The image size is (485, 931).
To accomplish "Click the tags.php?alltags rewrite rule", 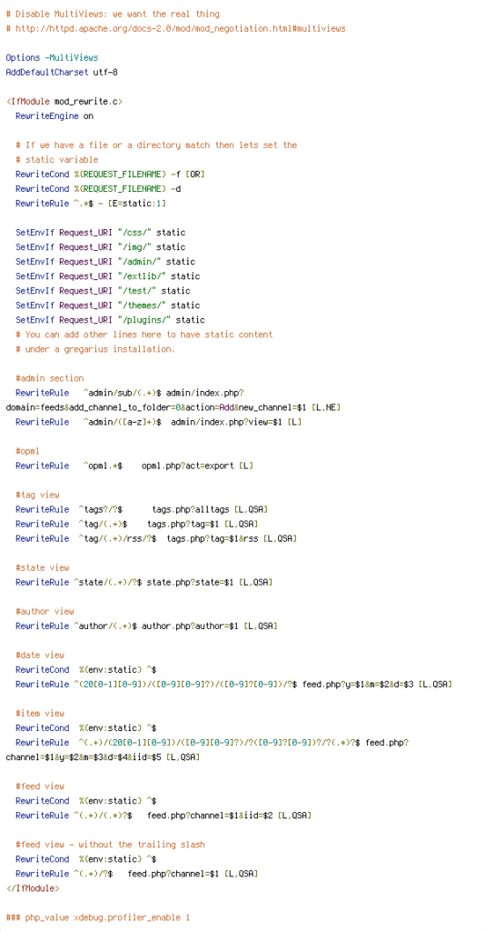I will point(142,509).
